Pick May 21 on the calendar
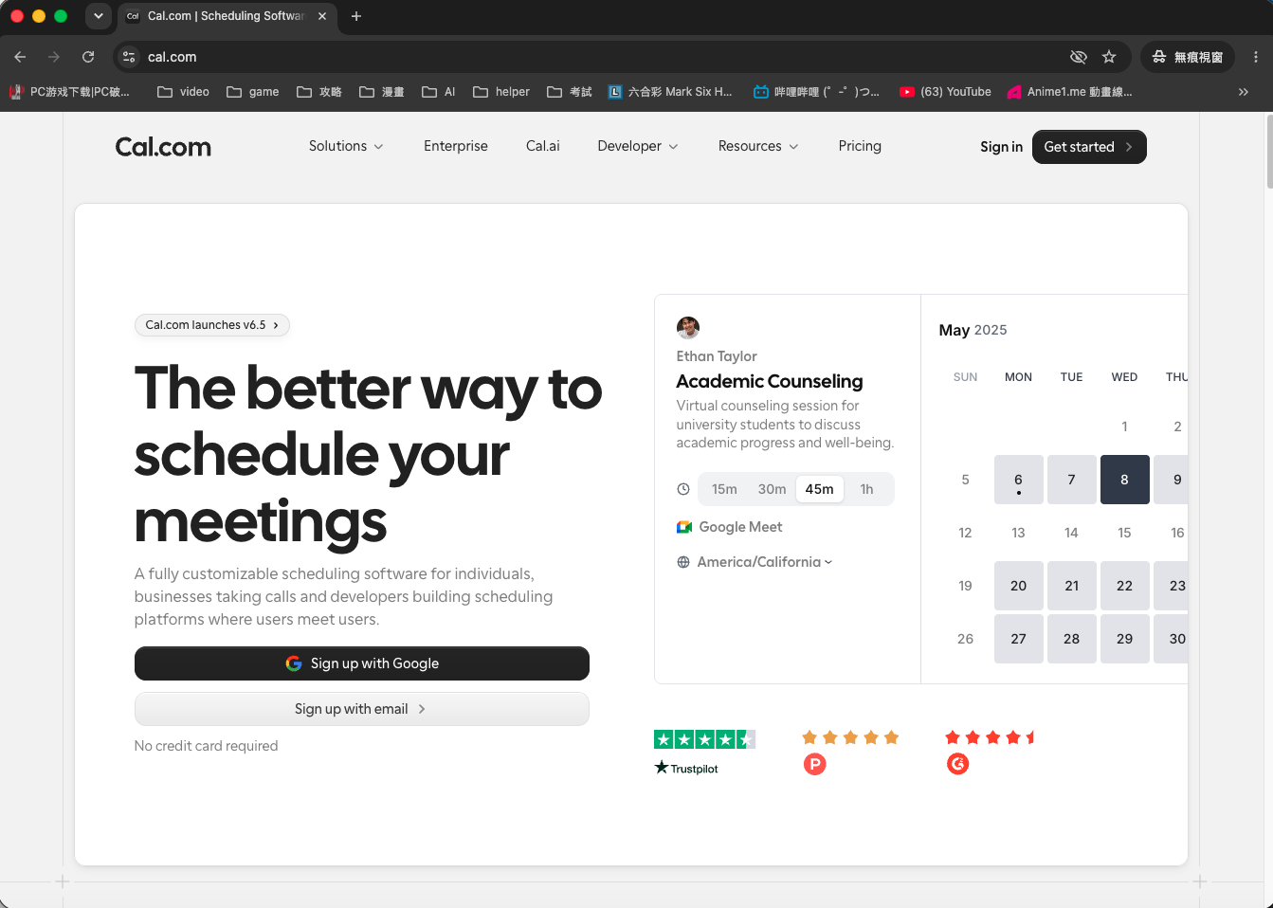 pos(1072,586)
